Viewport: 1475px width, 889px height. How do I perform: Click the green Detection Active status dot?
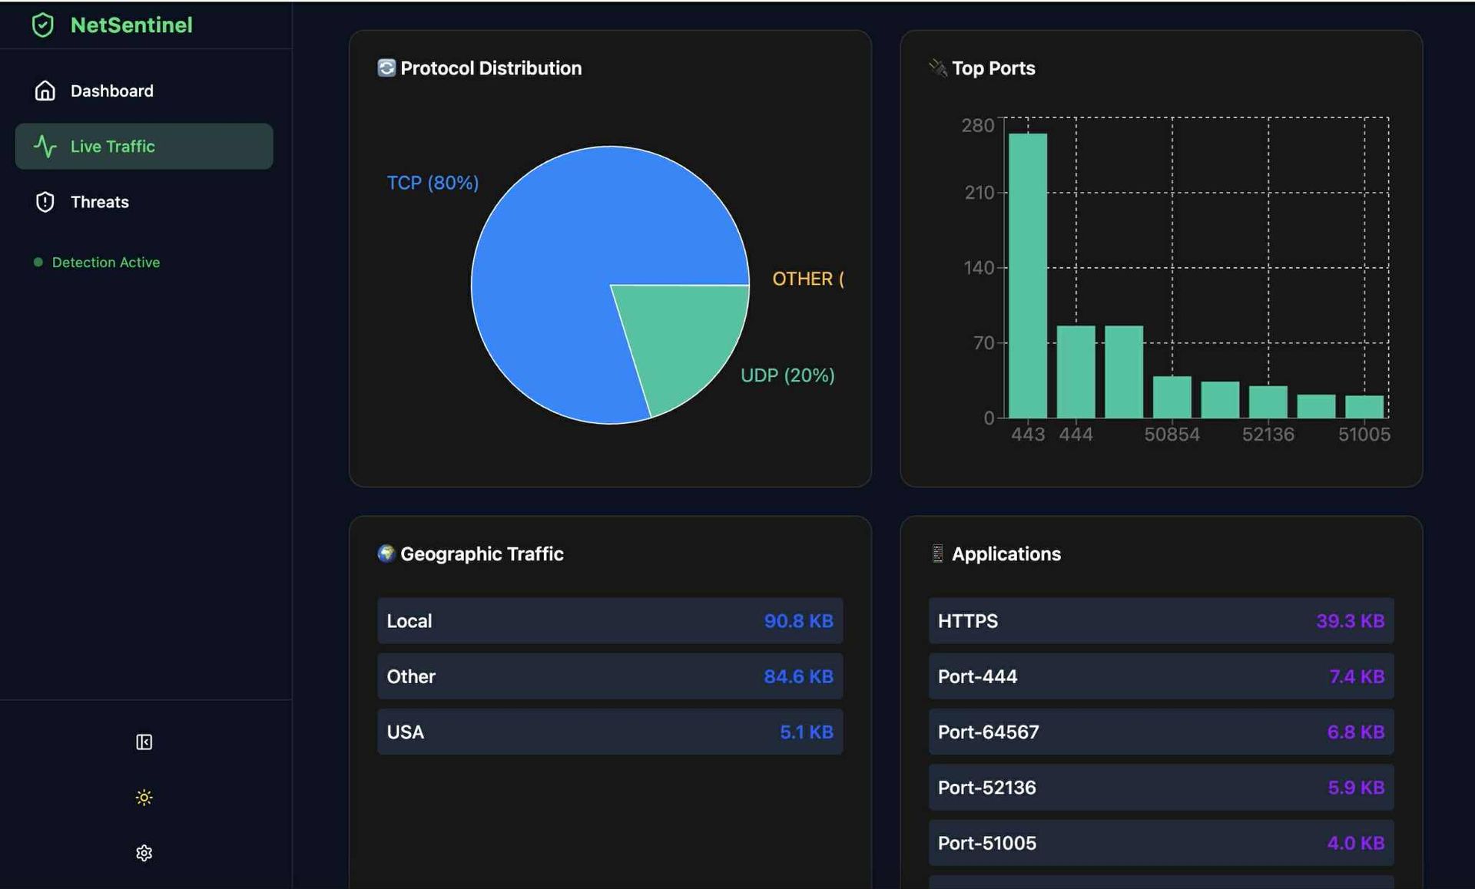click(x=38, y=263)
